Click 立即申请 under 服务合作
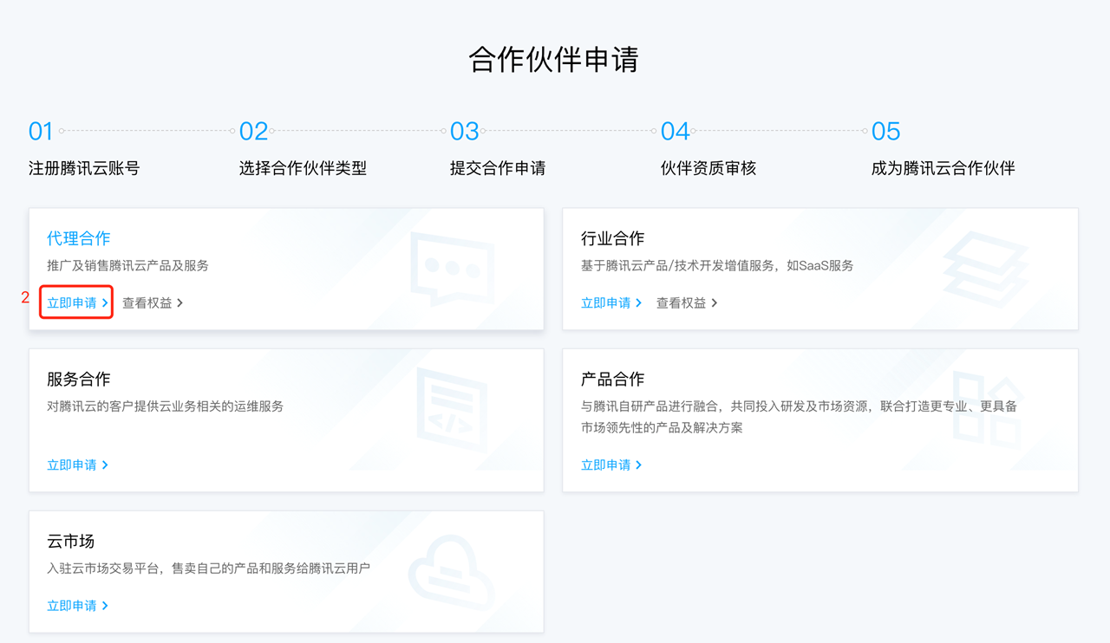This screenshot has height=643, width=1110. coord(77,464)
